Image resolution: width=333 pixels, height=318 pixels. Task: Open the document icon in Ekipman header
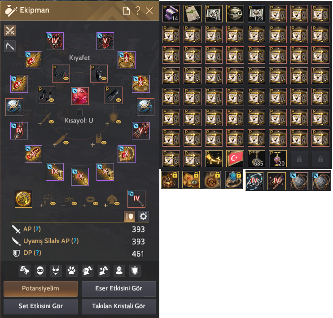point(127,11)
